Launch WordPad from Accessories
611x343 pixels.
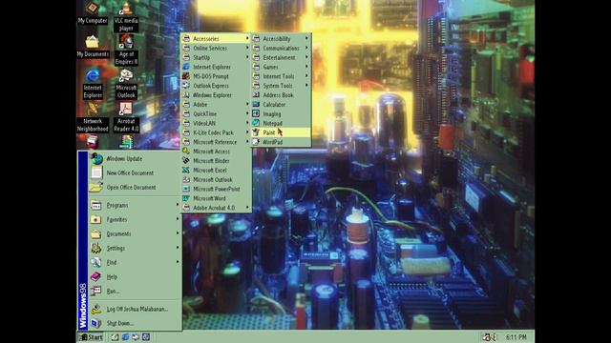click(x=281, y=142)
